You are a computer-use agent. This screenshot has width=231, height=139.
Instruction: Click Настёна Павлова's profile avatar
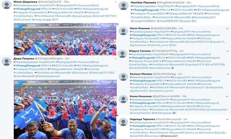tap(124, 6)
